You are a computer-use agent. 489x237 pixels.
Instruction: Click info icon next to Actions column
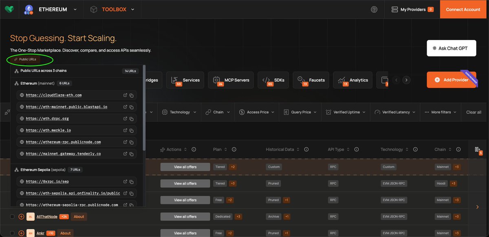click(x=194, y=149)
